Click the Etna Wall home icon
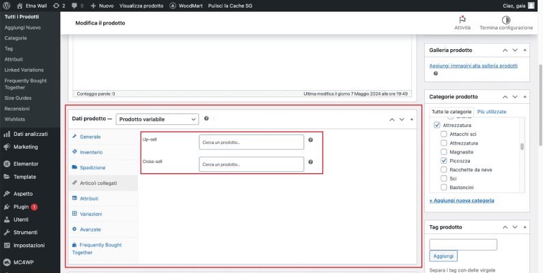The height and width of the screenshot is (273, 543). [20, 5]
